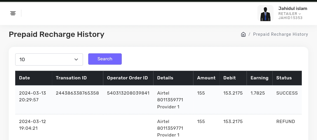The height and width of the screenshot is (140, 317).
Task: Select transaction ID 244386338765358
Action: (x=77, y=93)
